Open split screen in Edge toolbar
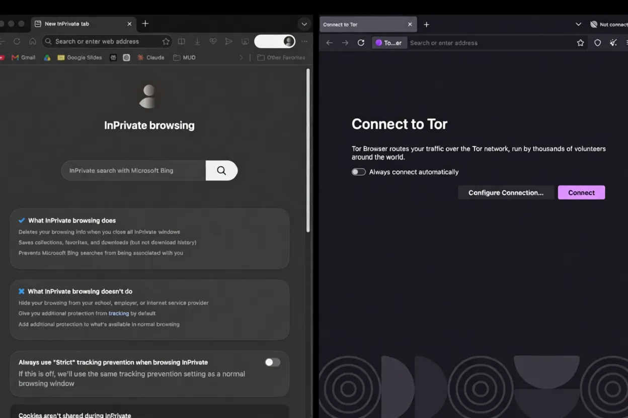 coord(182,42)
